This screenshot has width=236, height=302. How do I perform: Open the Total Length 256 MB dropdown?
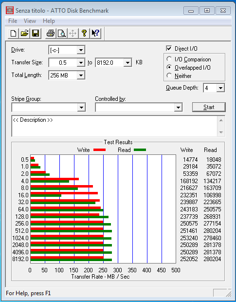(81, 75)
